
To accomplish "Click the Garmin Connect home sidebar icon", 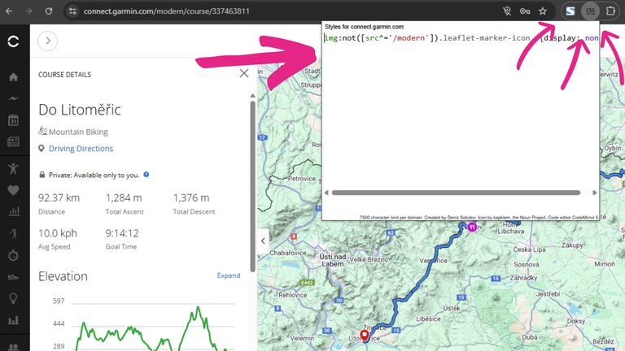I will pos(13,77).
